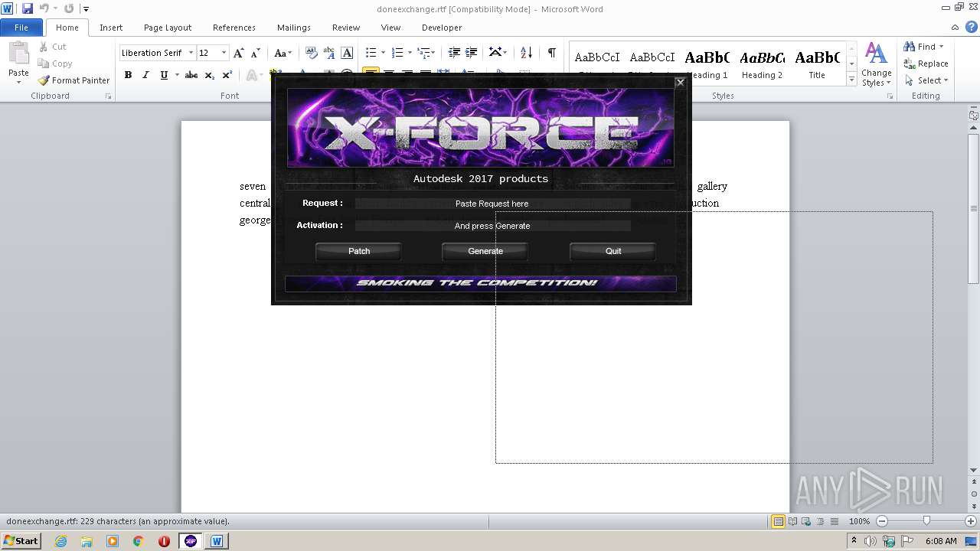Activate the Format Painter brush

(x=74, y=80)
